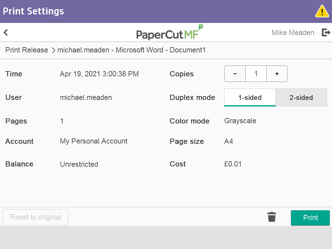
Task: Click the Reset to original button
Action: 35,217
